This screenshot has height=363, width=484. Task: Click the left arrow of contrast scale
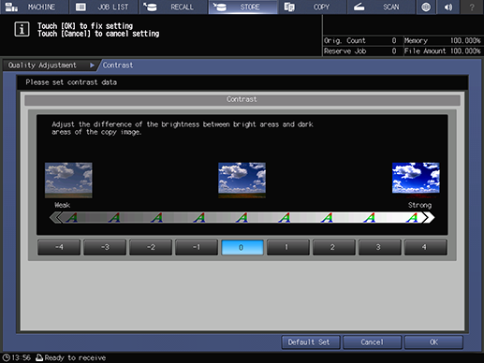pyautogui.click(x=56, y=217)
